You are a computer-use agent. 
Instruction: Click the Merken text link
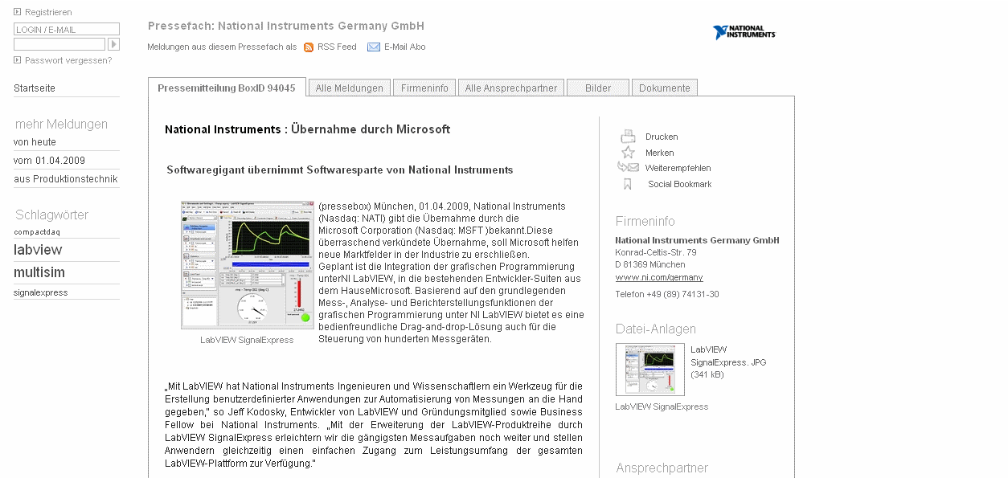(x=660, y=153)
